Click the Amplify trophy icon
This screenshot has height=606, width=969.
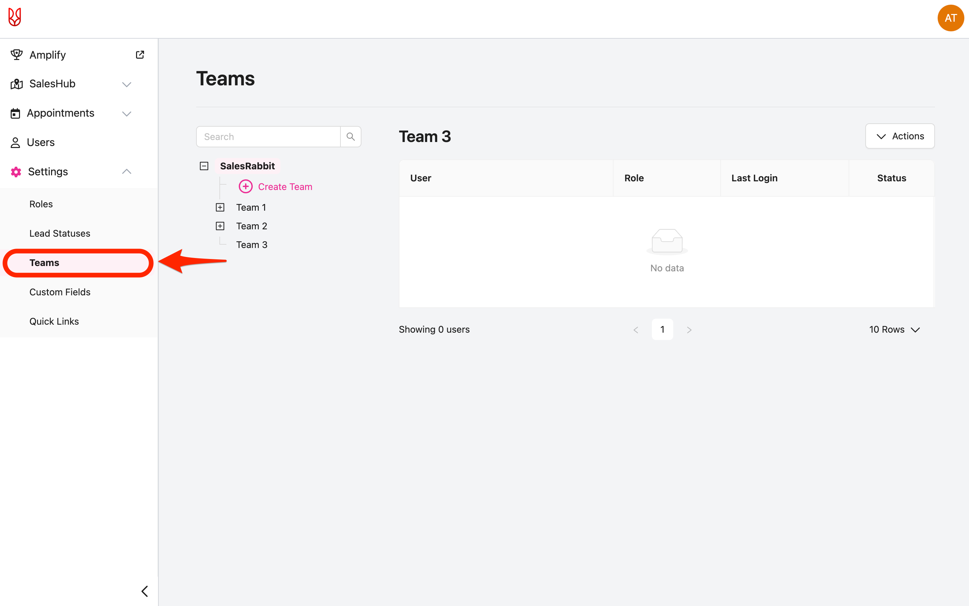tap(16, 55)
